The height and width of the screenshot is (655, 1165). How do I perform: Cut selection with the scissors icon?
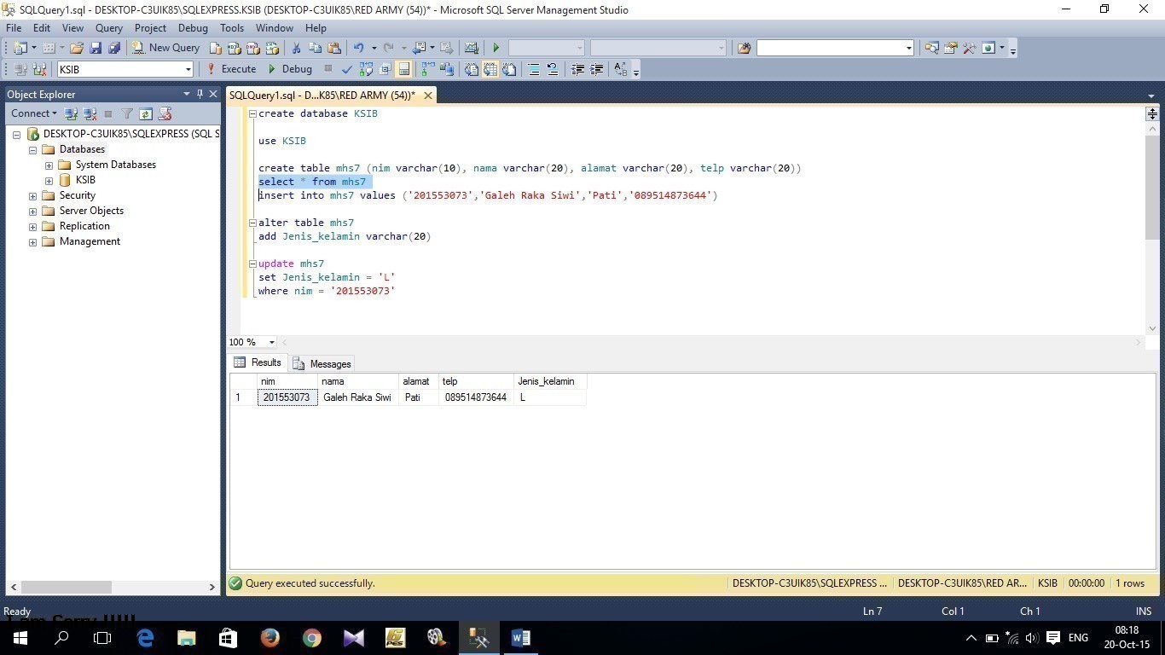pos(296,48)
